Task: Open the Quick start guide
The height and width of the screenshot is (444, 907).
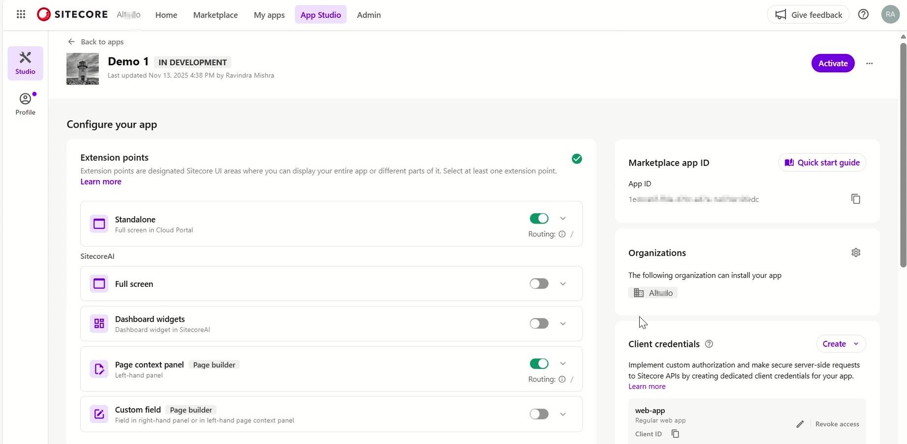Action: (x=822, y=162)
